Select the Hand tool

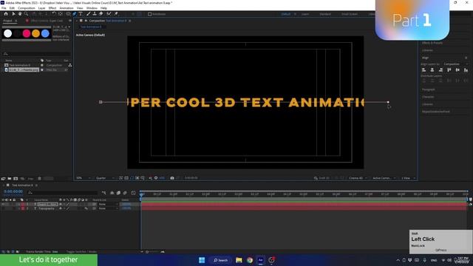[x=20, y=14]
